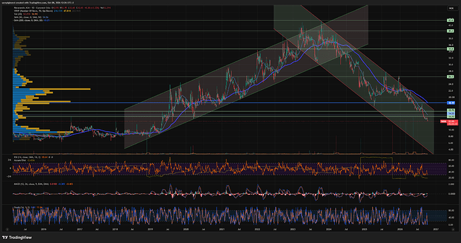
Task: Click the 2019 label on time axis
Action: pos(150,228)
